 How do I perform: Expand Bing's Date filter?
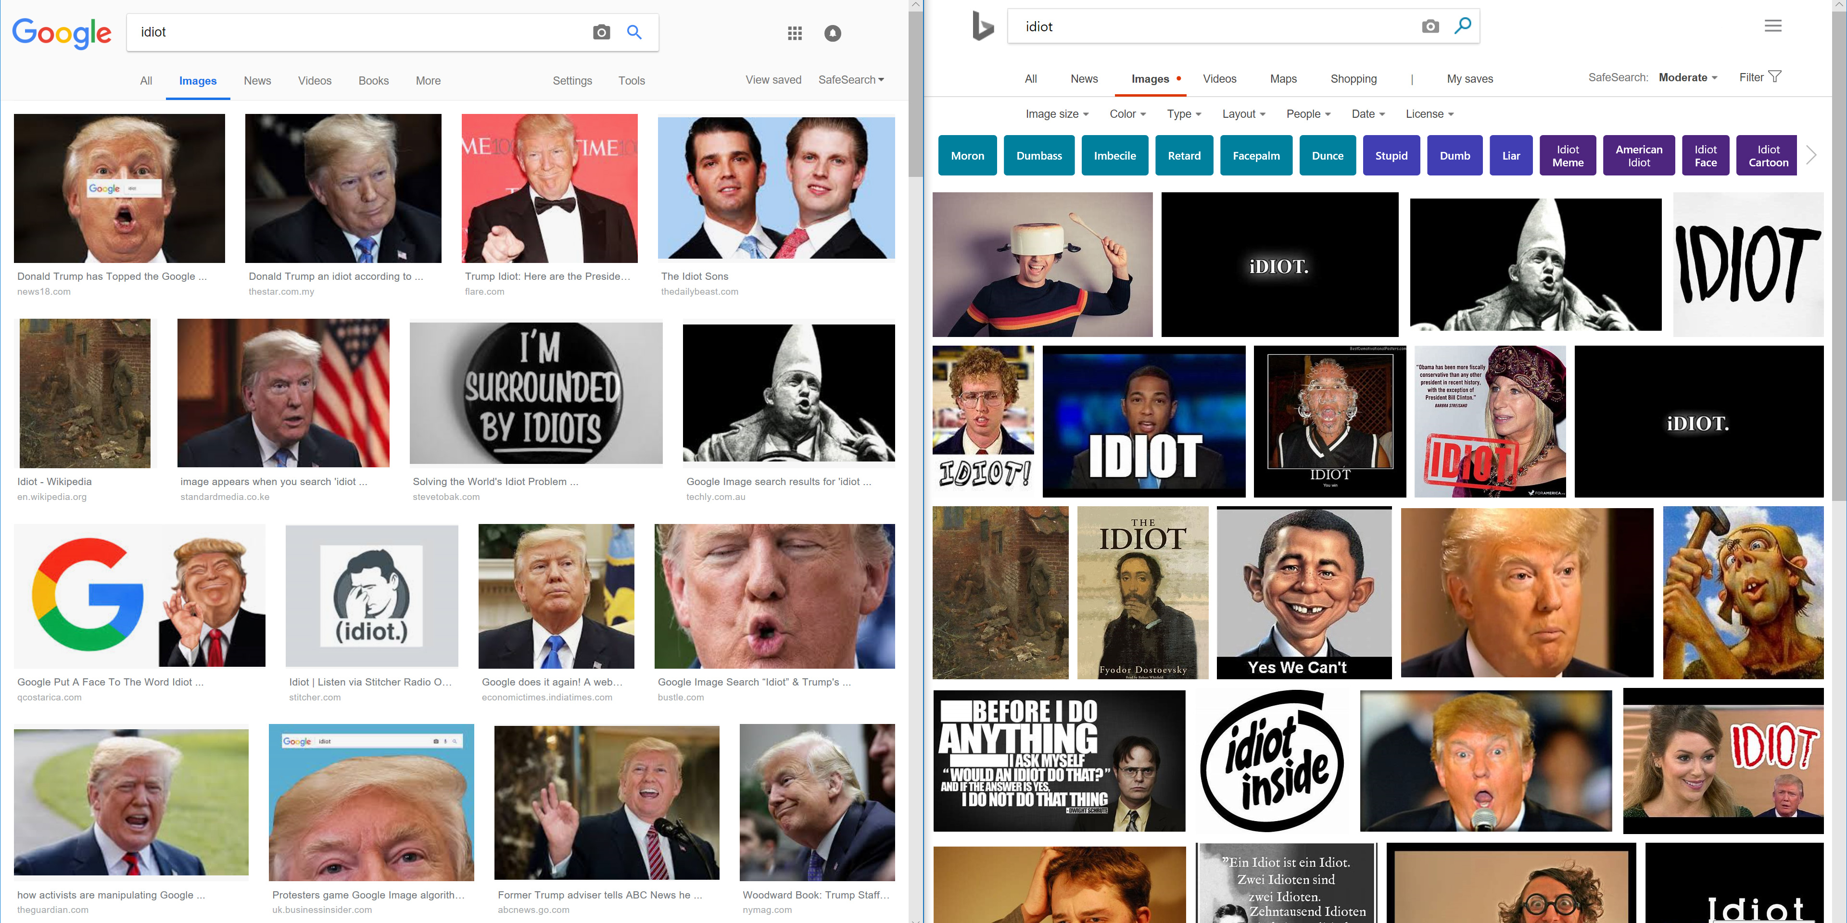click(x=1368, y=114)
